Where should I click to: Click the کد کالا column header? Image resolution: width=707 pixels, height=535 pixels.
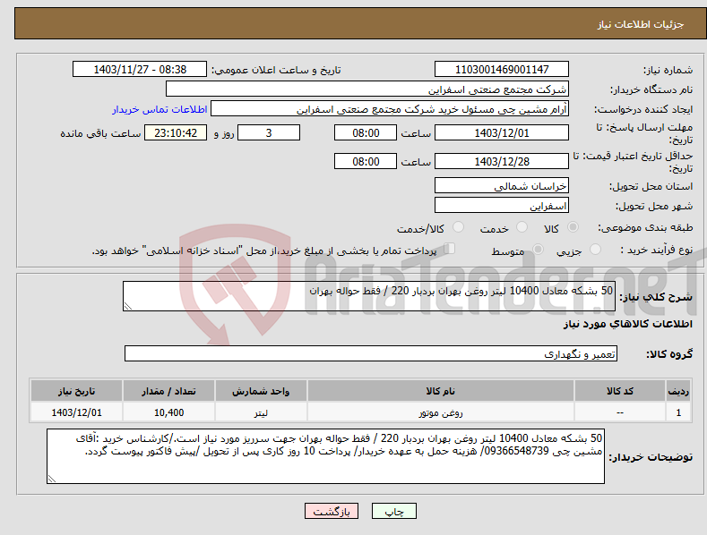point(620,391)
